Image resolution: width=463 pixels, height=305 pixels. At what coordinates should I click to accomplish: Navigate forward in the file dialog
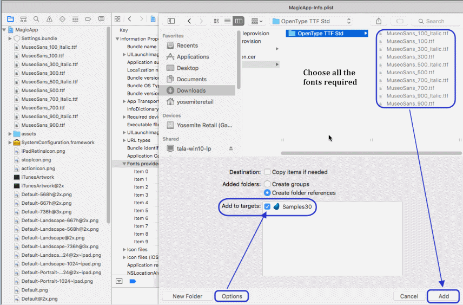point(201,21)
